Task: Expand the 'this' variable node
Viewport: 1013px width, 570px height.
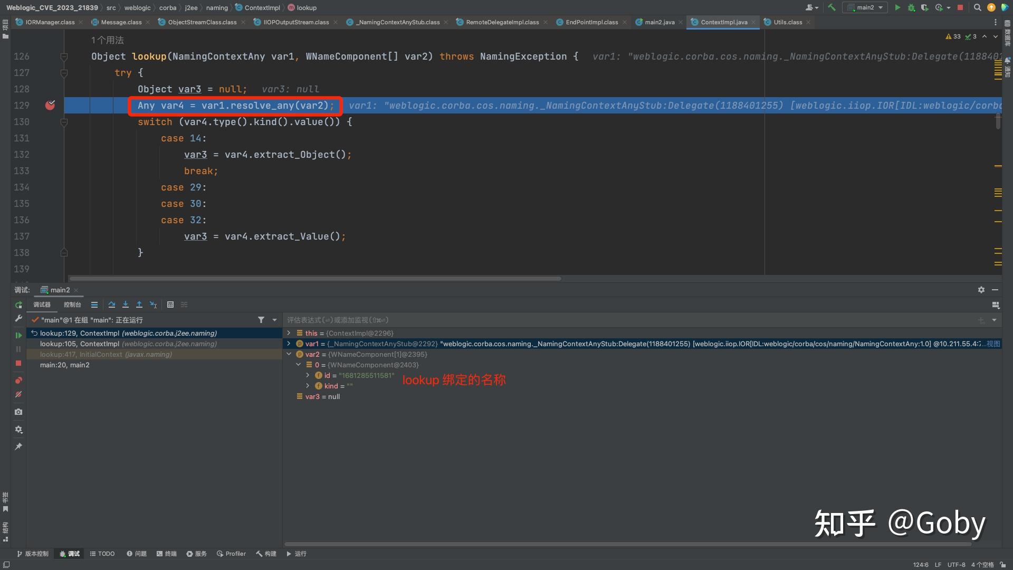Action: [289, 333]
